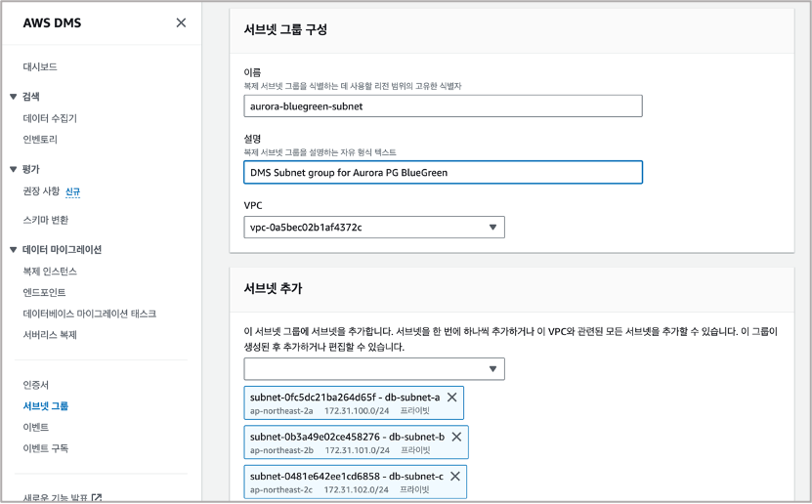Close the AWS DMS navigation panel

click(x=181, y=22)
